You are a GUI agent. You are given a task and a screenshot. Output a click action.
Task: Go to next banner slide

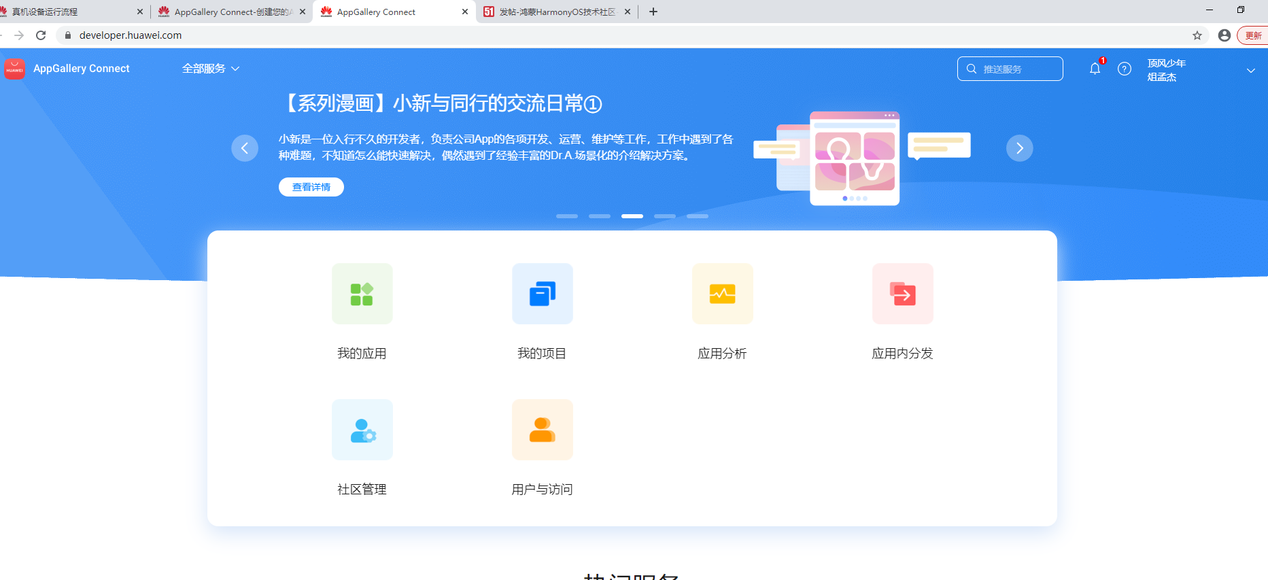click(1019, 148)
